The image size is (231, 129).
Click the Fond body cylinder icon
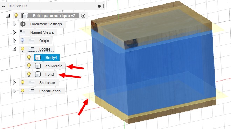38,74
